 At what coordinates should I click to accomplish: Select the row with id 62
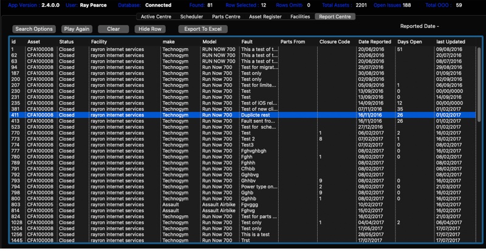[243, 55]
